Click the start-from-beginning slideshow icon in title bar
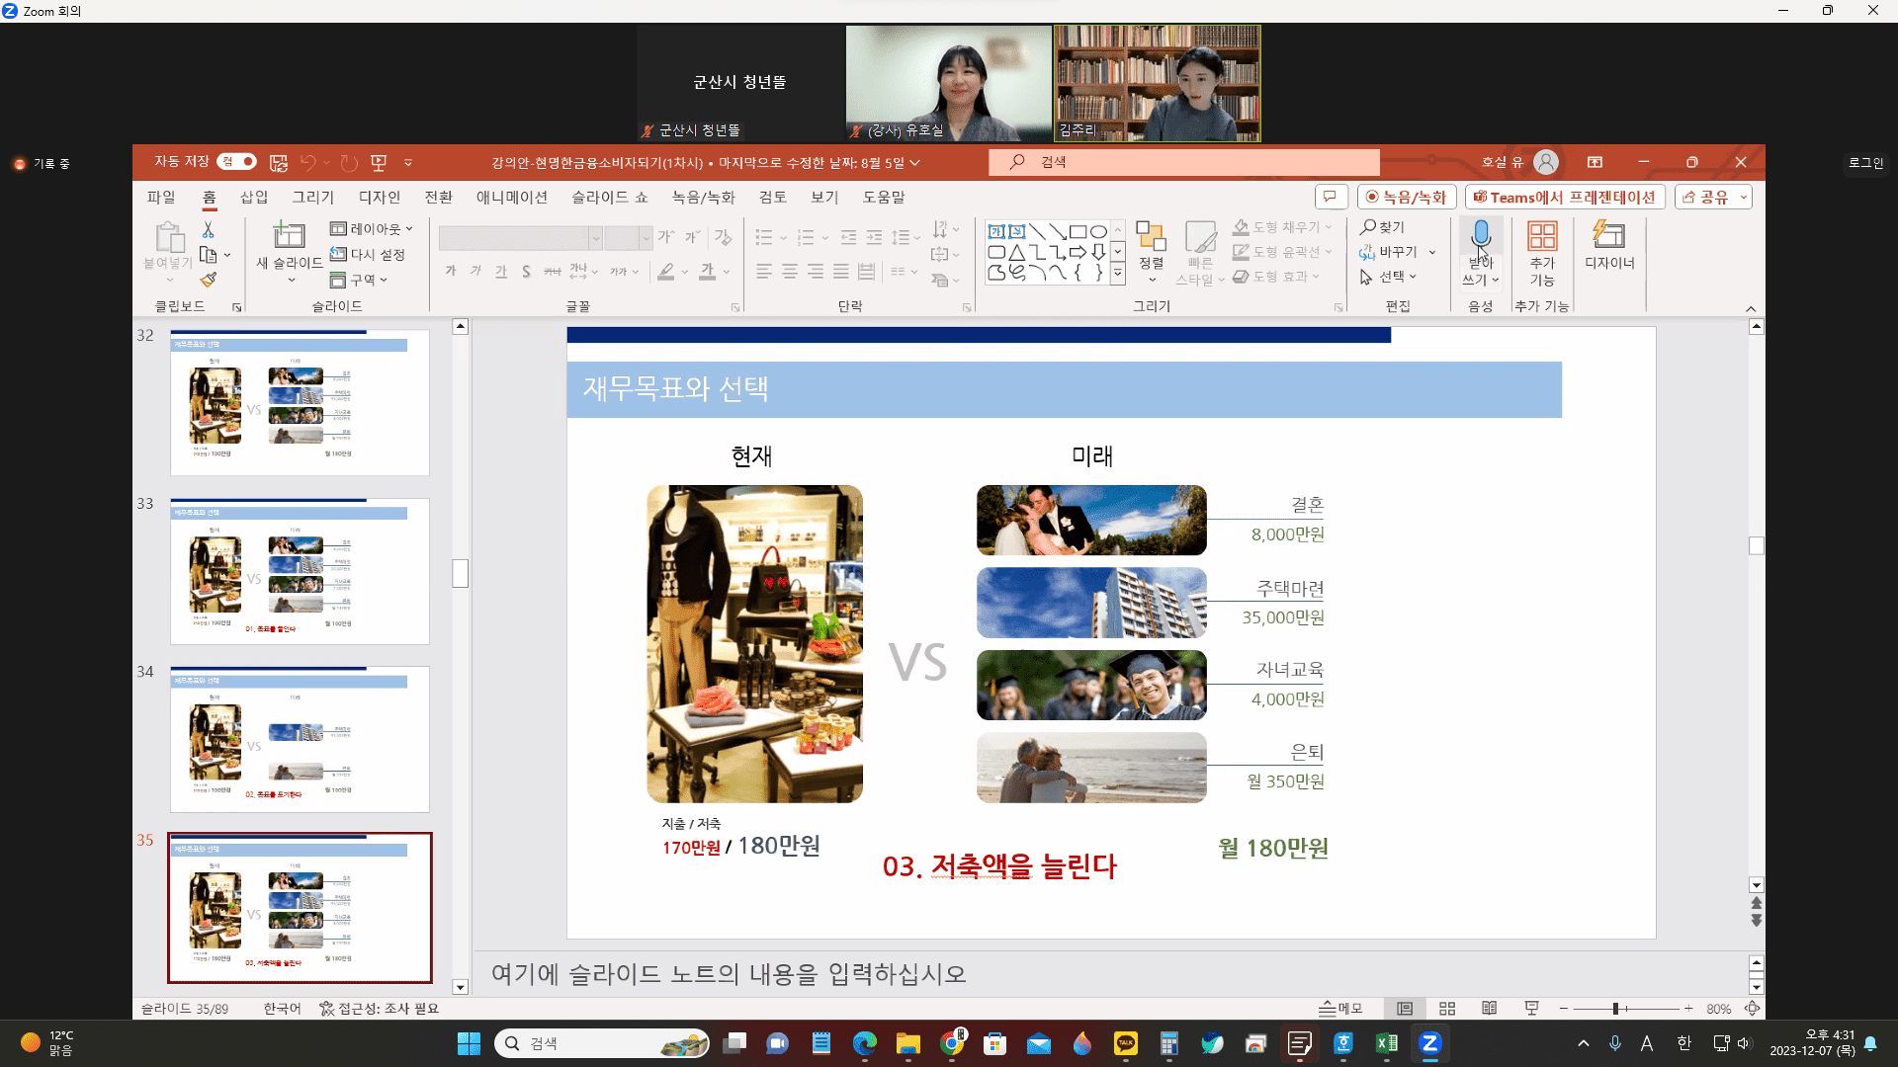This screenshot has width=1898, height=1067. (379, 162)
